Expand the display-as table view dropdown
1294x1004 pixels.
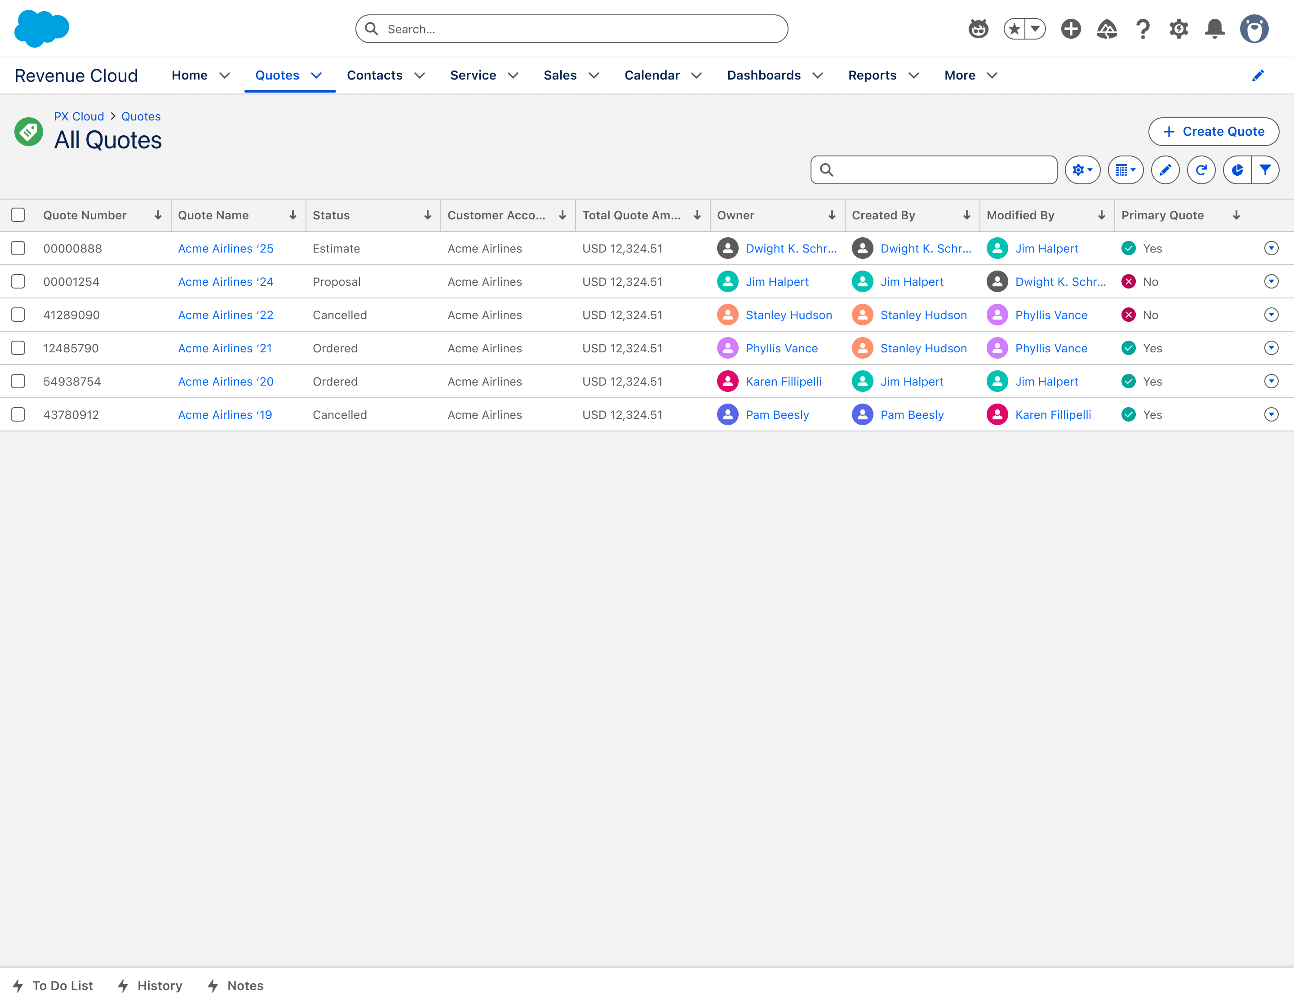tap(1125, 170)
